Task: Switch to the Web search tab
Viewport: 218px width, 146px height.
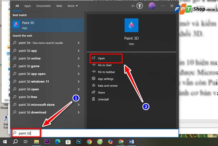Action: (59, 6)
